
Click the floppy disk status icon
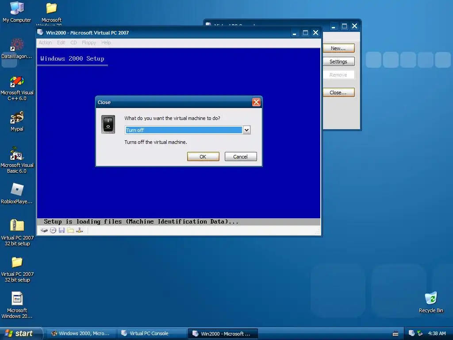point(61,230)
